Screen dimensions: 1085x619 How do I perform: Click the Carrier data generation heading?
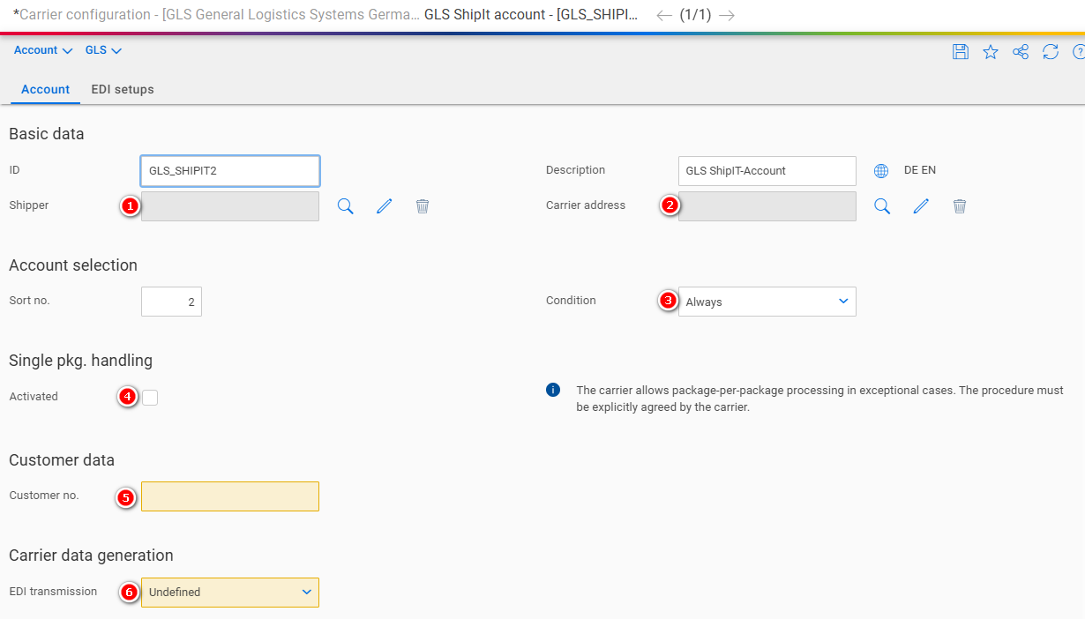click(x=91, y=556)
